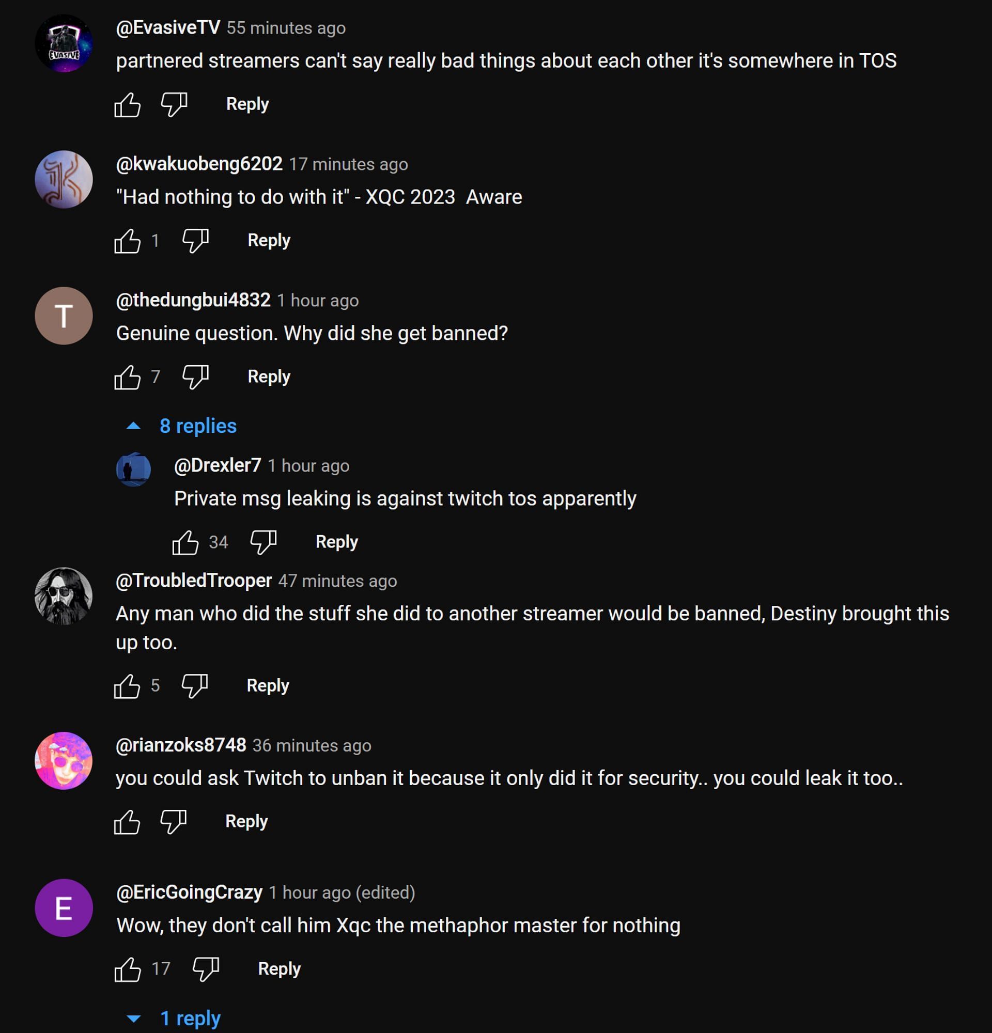
Task: Dislike the TroubledTrooper comment
Action: tap(194, 686)
